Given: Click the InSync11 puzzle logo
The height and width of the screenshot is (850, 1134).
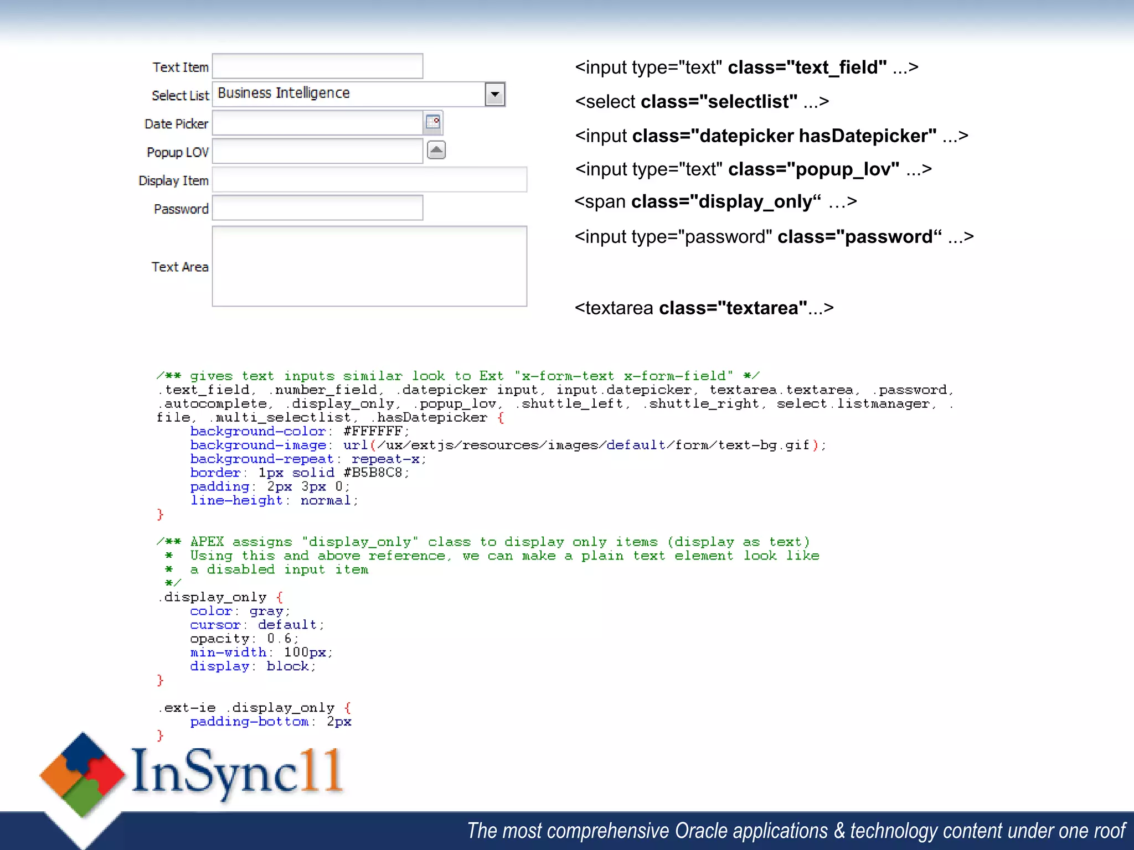Looking at the screenshot, I should (x=83, y=775).
